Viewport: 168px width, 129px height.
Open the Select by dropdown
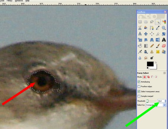[156, 105]
